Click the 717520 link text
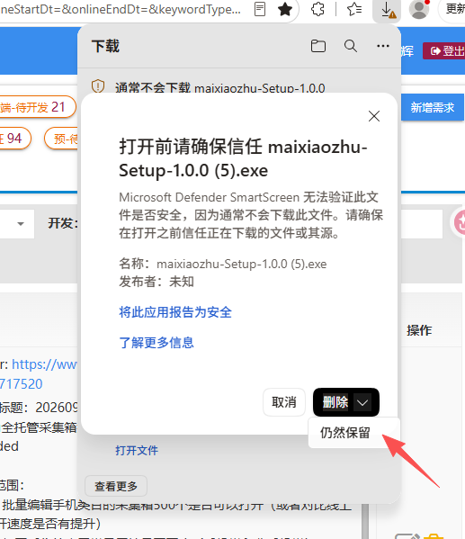 point(21,383)
